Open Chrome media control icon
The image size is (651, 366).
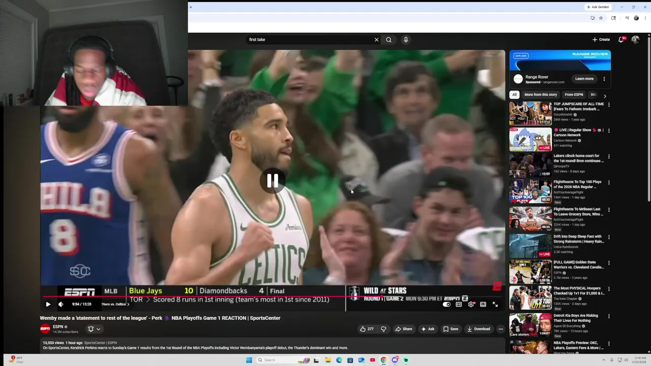point(627,18)
